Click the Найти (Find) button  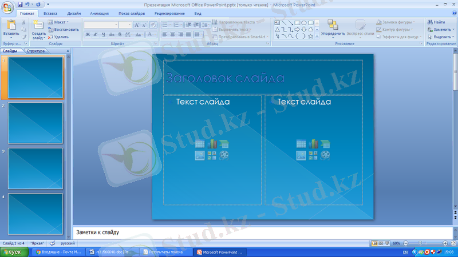pyautogui.click(x=435, y=22)
